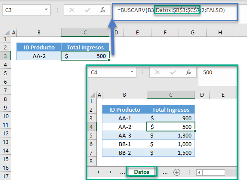Image resolution: width=247 pixels, height=180 pixels.
Task: Open the Name Box dropdown showing C4
Action: coord(132,72)
